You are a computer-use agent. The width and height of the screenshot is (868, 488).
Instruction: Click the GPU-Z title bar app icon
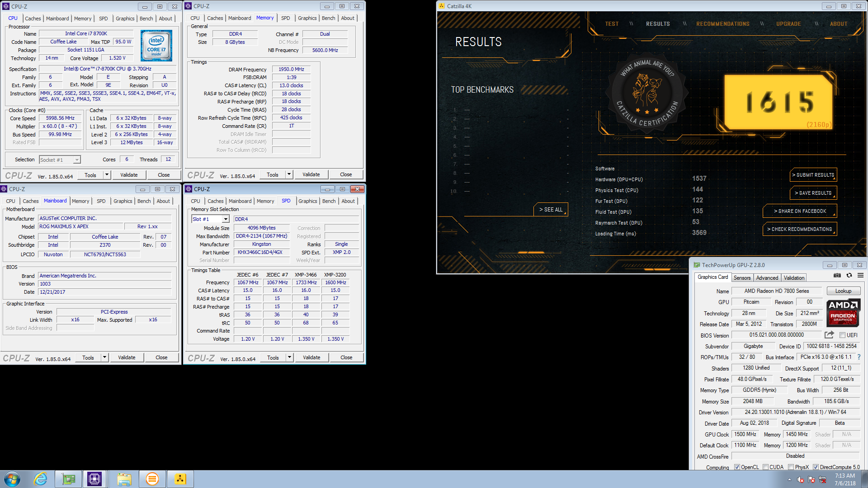[697, 265]
